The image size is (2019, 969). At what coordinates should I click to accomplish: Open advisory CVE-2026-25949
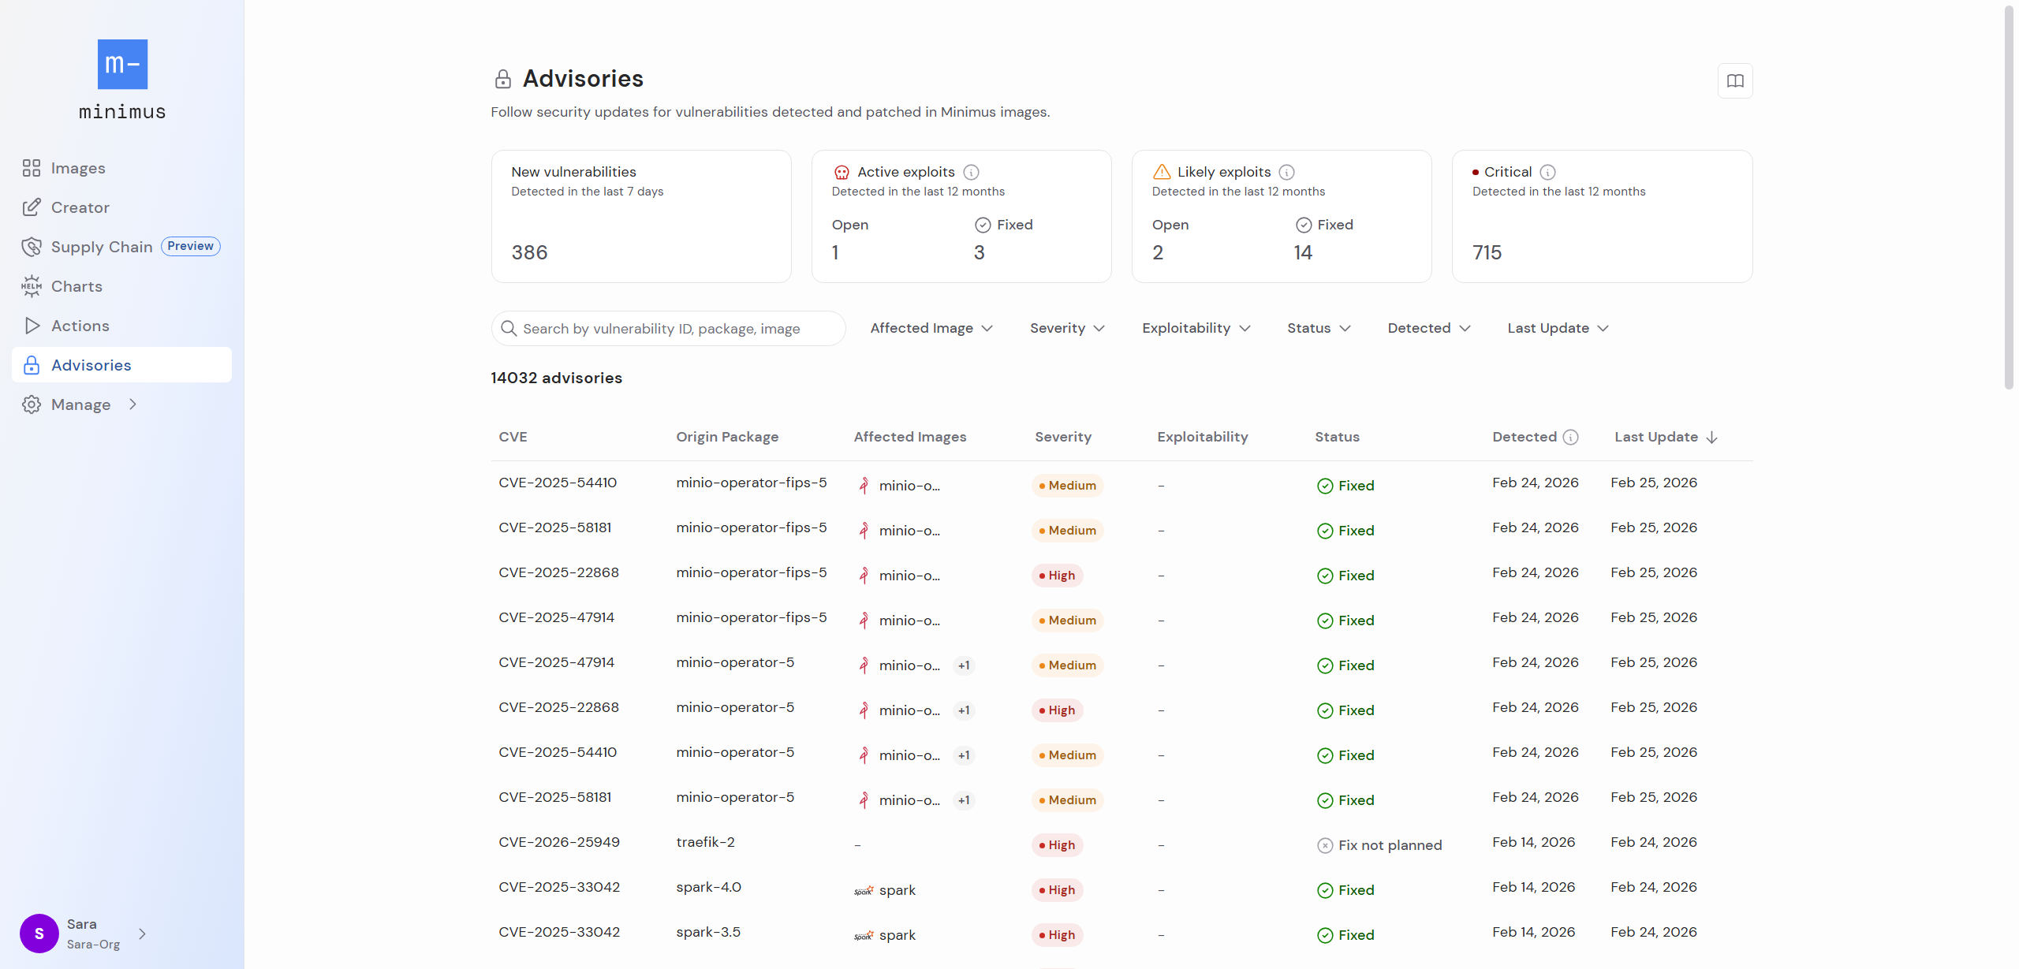pyautogui.click(x=558, y=842)
